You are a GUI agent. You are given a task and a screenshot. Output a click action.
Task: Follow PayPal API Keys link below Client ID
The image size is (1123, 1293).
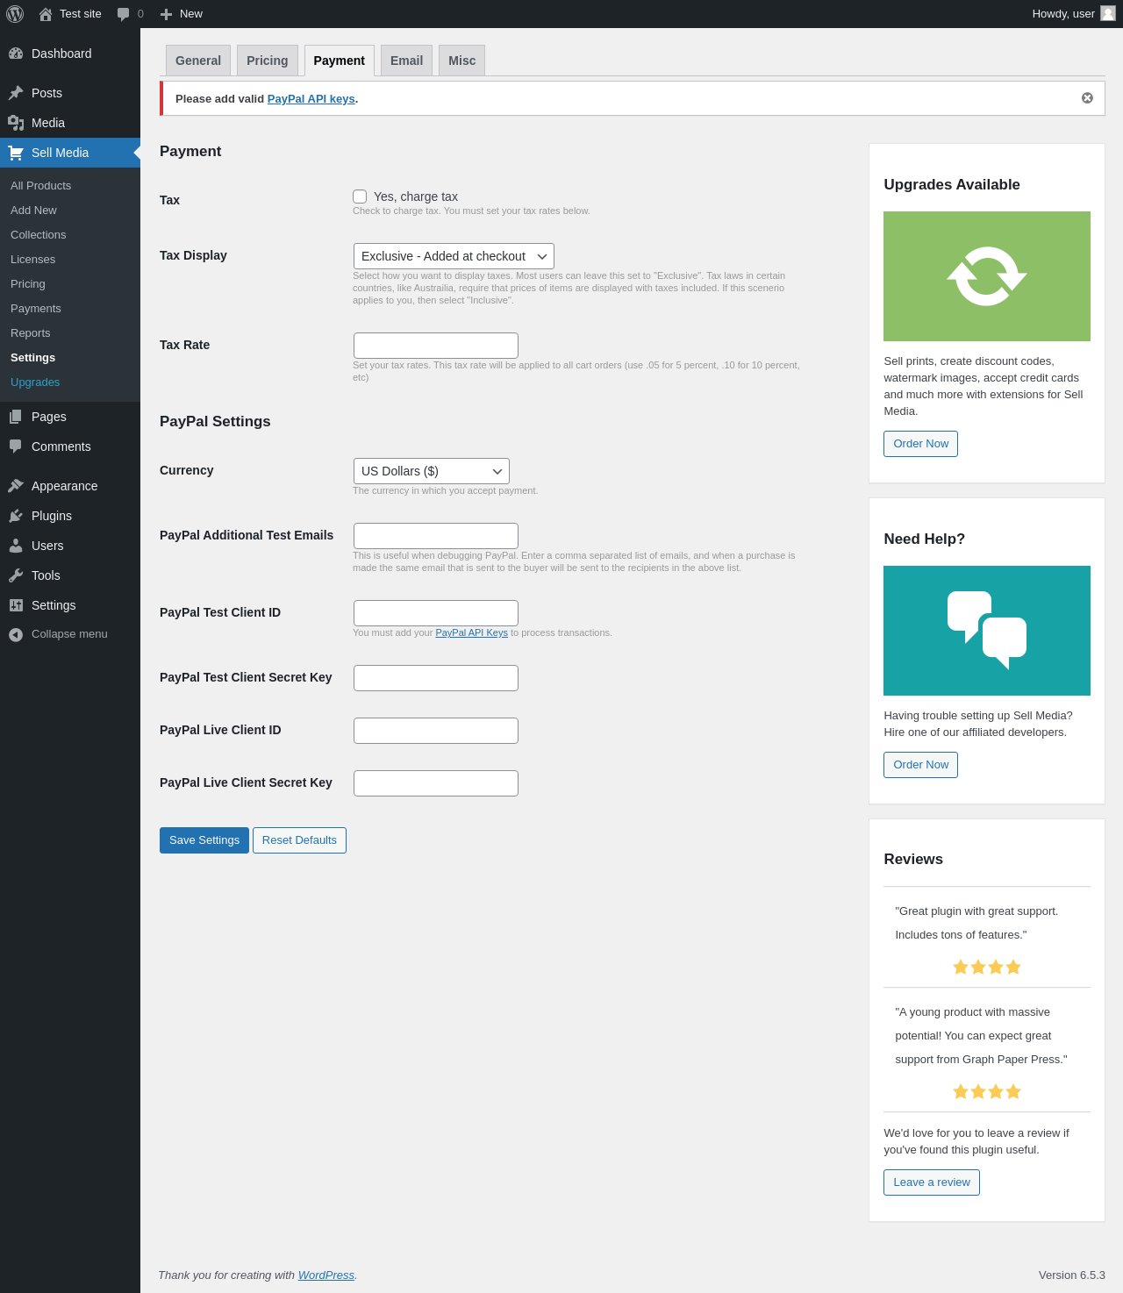[472, 632]
